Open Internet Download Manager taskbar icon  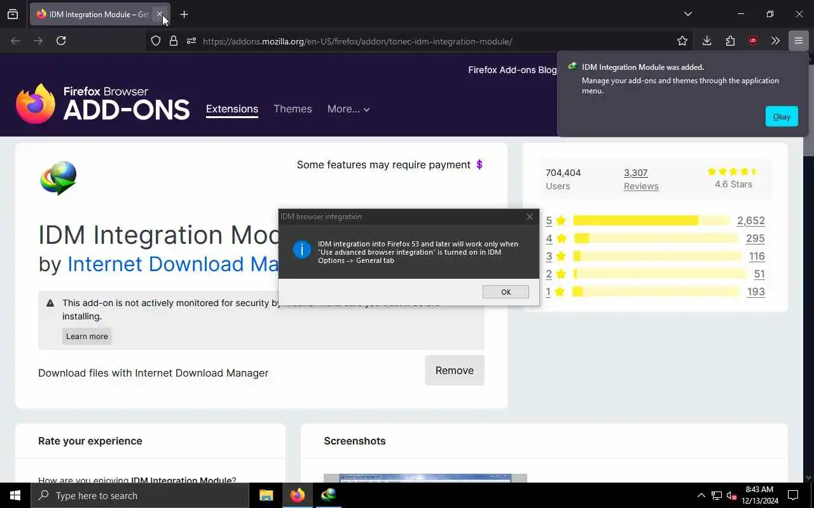[x=328, y=495]
